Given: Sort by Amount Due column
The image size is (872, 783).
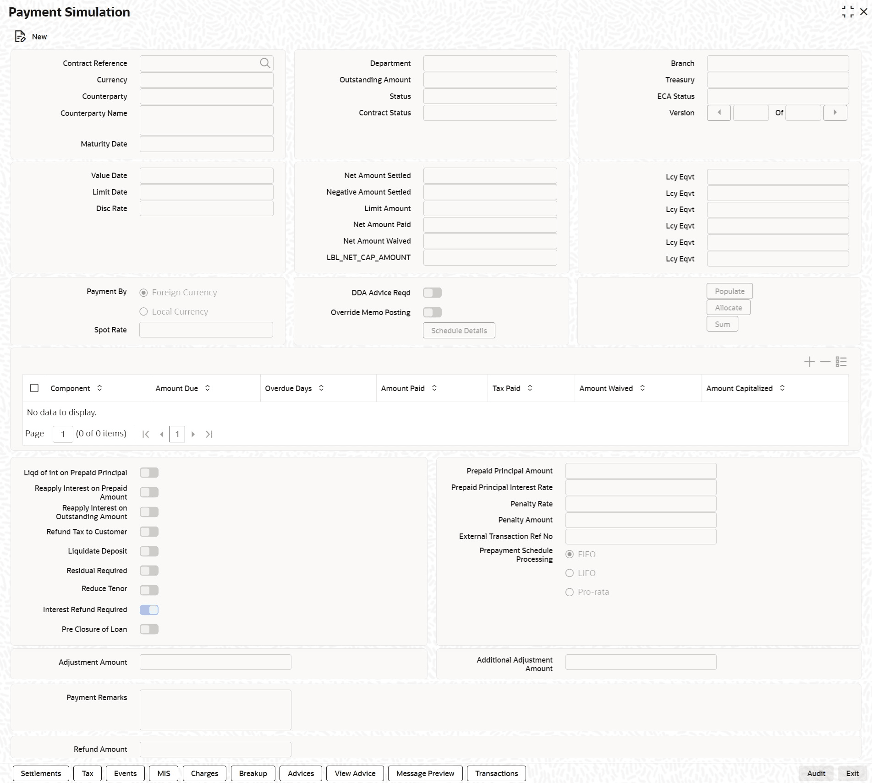Looking at the screenshot, I should point(208,388).
